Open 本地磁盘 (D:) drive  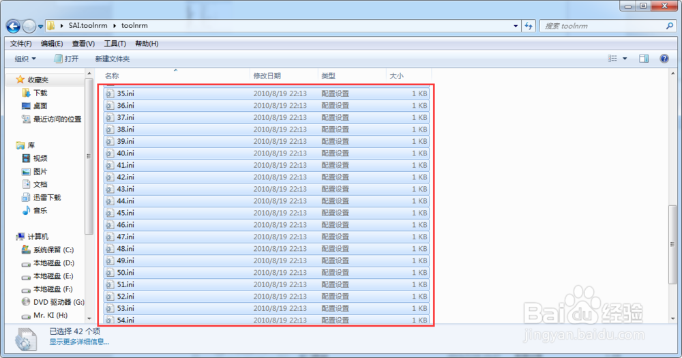pos(53,263)
